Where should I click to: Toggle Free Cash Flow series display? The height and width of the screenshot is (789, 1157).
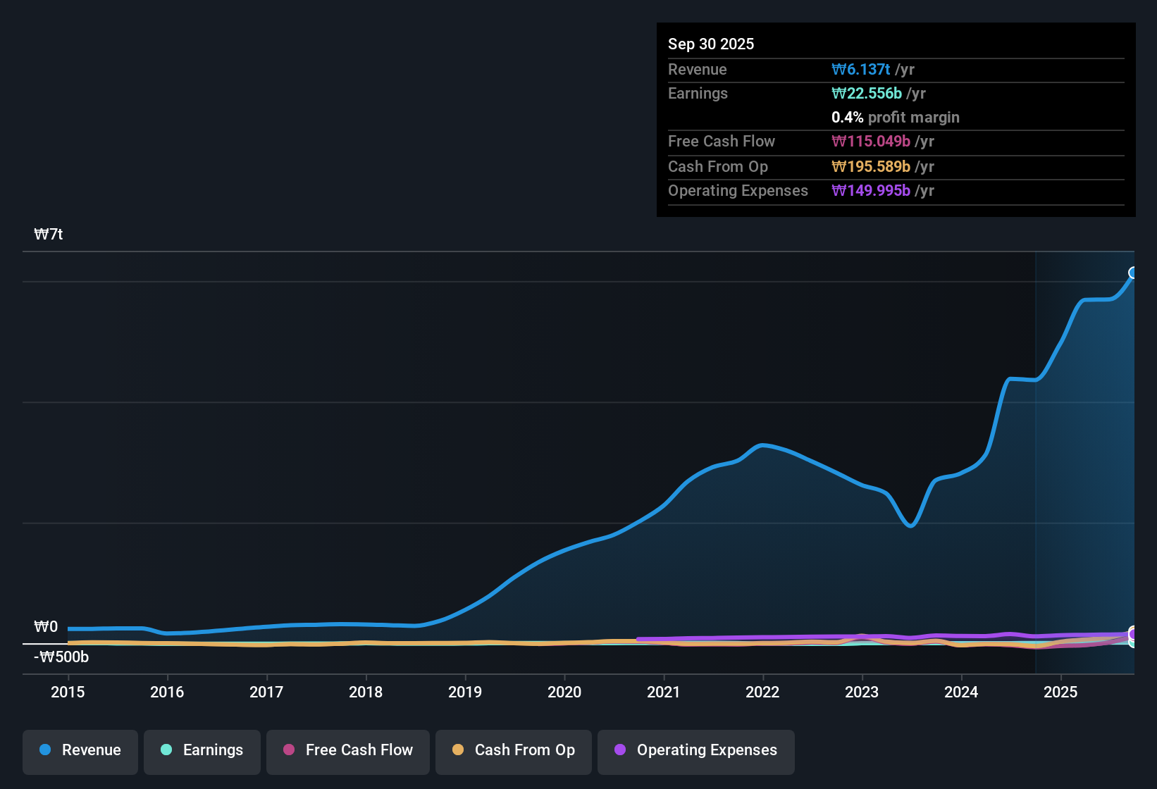tap(347, 752)
